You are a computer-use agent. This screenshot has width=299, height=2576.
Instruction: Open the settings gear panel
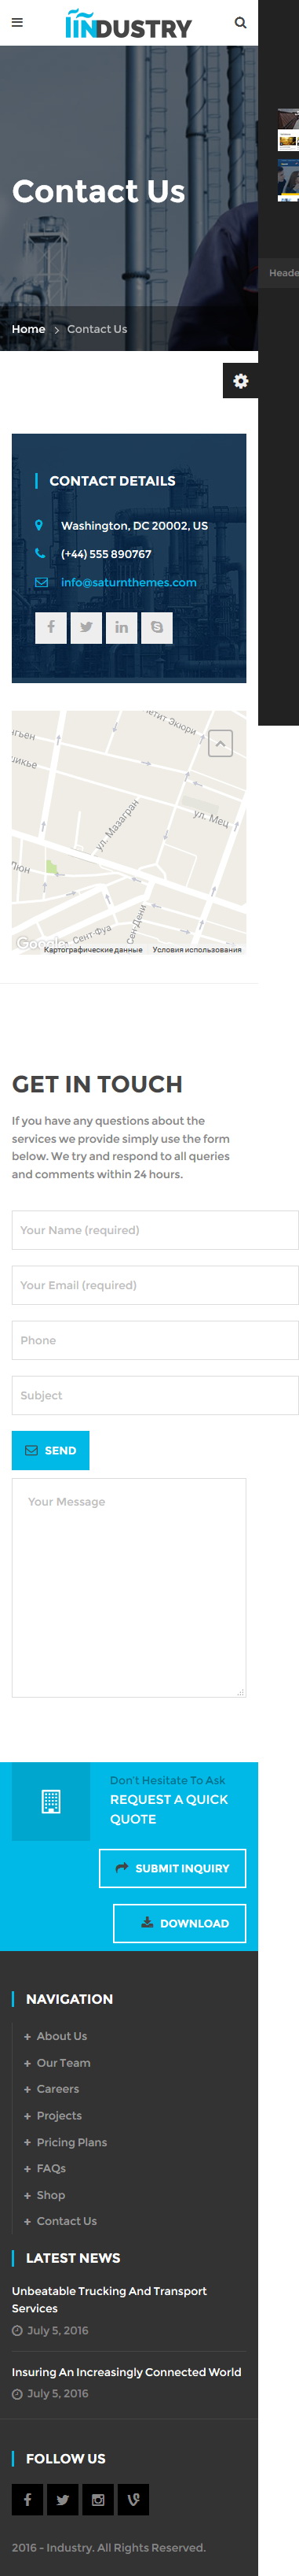(240, 381)
